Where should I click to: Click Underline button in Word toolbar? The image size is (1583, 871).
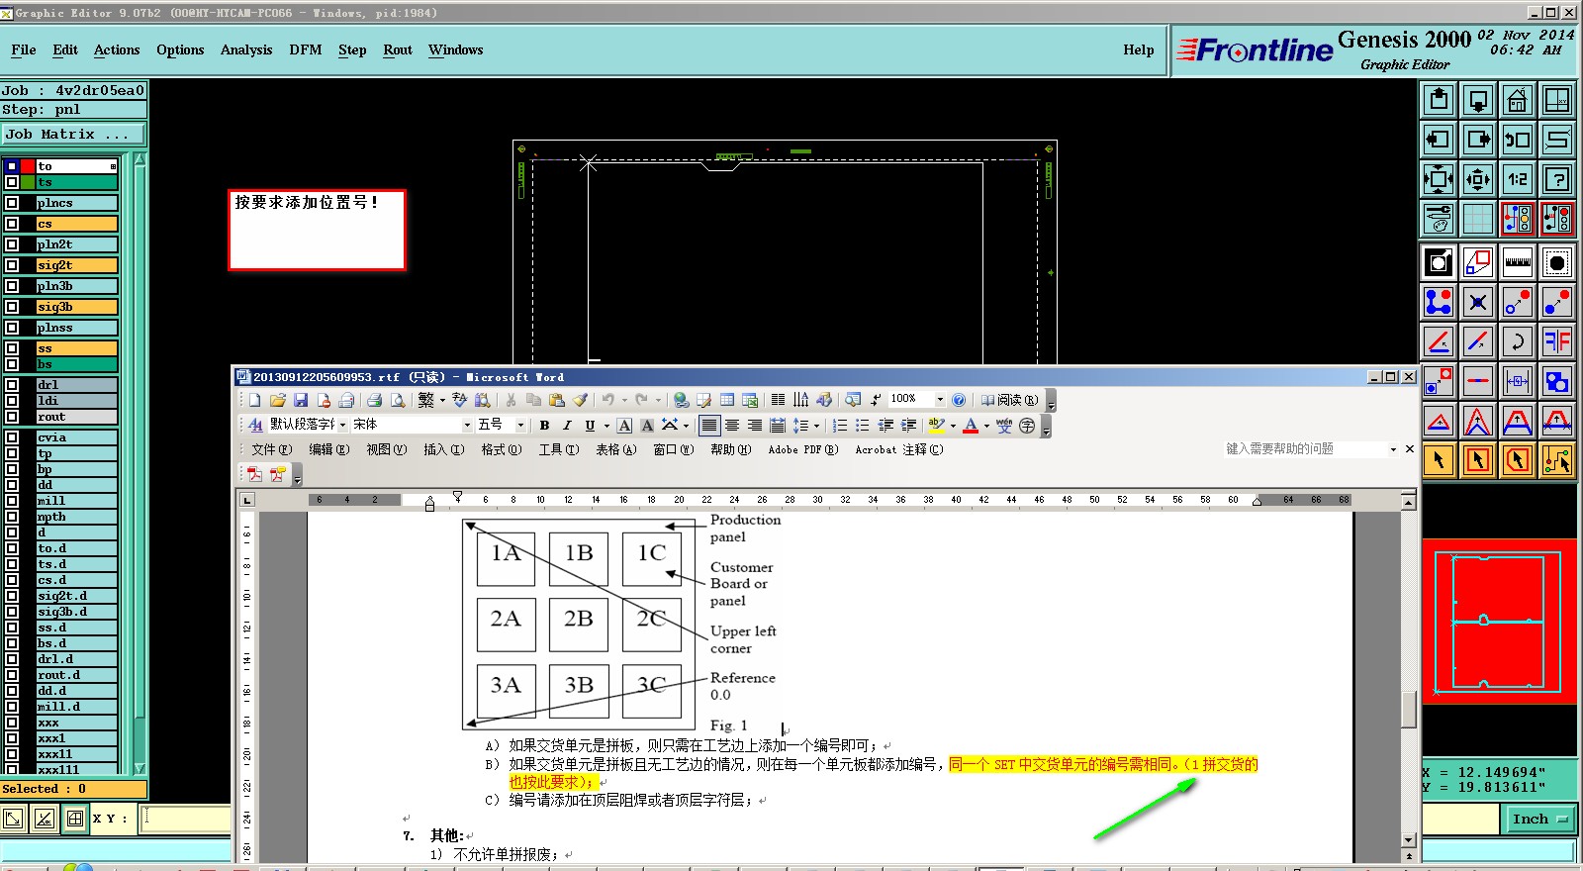tap(590, 426)
